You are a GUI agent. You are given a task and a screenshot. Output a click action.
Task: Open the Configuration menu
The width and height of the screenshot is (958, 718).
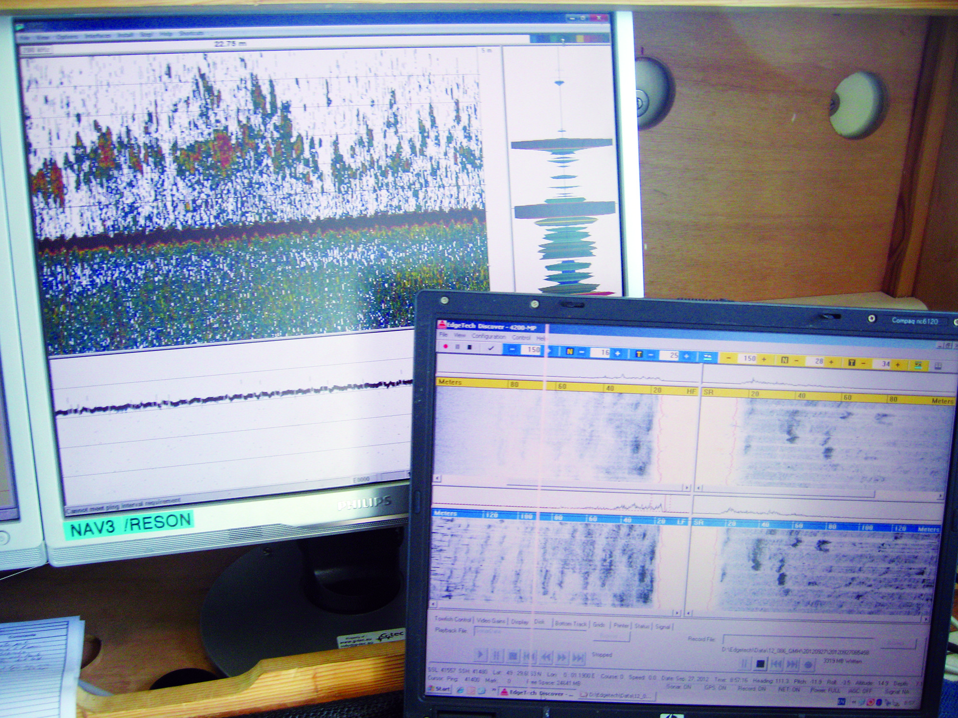(x=488, y=337)
